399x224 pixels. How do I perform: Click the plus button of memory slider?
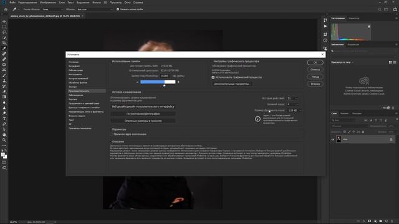tap(178, 82)
